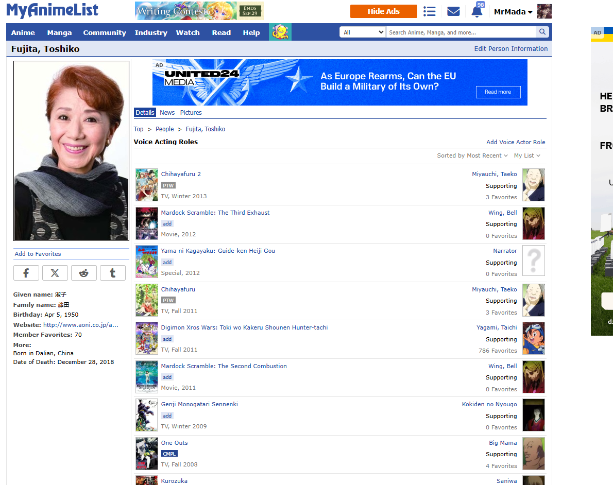Viewport: 613px width, 485px height.
Task: Switch to the Details tab
Action: click(x=145, y=113)
